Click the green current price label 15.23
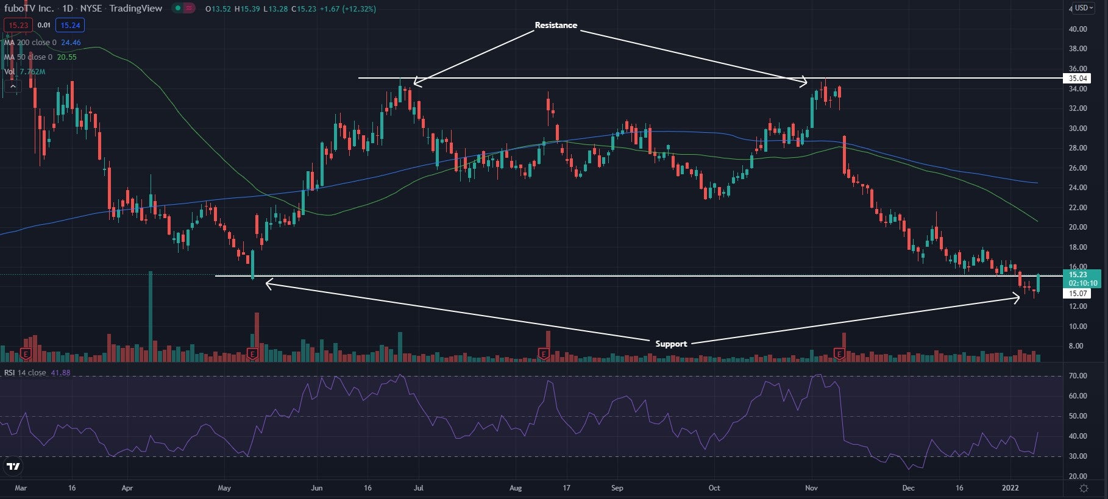This screenshot has height=499, width=1108. click(1082, 278)
